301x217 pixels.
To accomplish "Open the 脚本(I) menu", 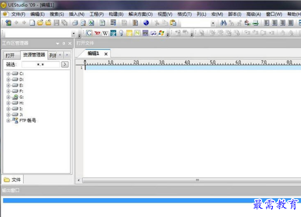I will click(x=235, y=14).
